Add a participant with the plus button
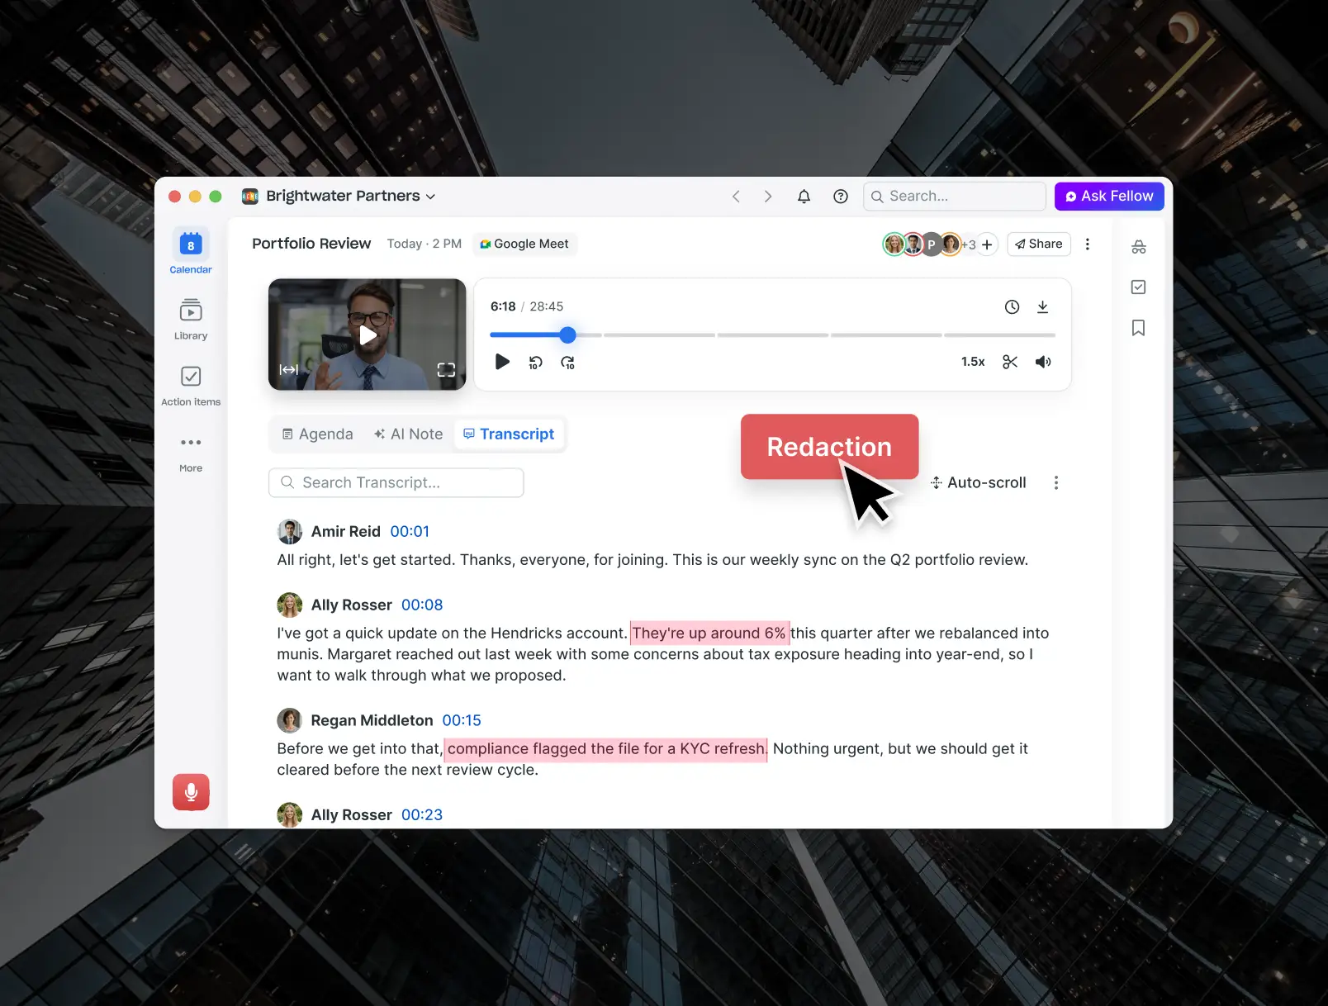 pos(987,244)
